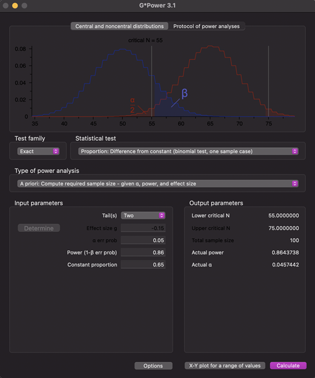The height and width of the screenshot is (378, 315).
Task: Click the Determine button
Action: (39, 228)
